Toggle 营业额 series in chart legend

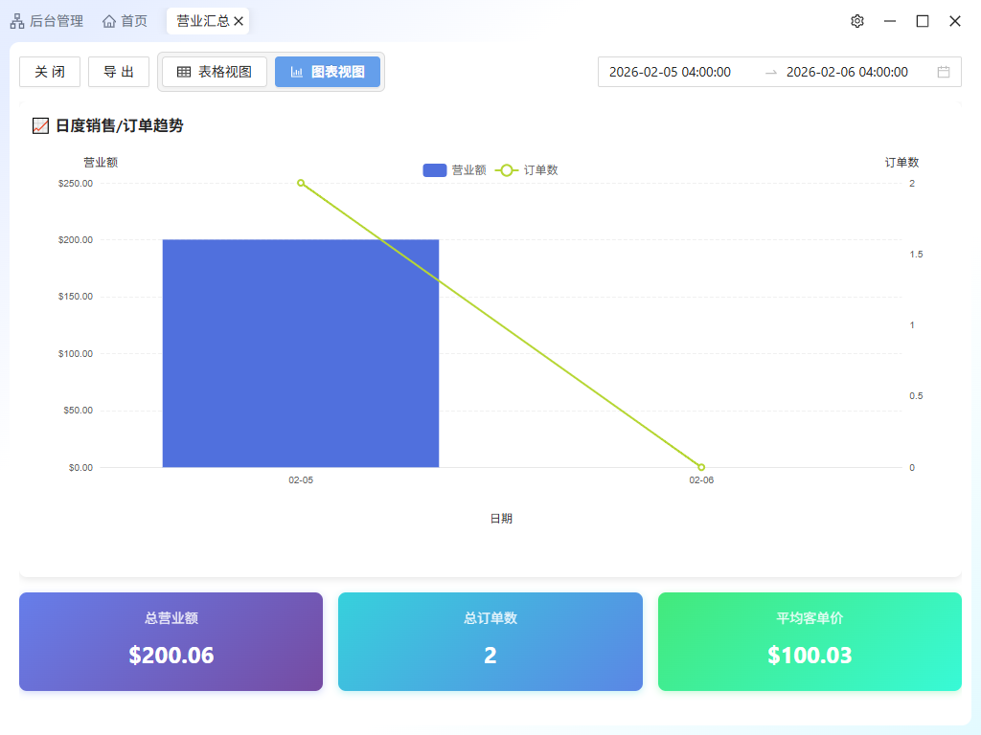[454, 170]
